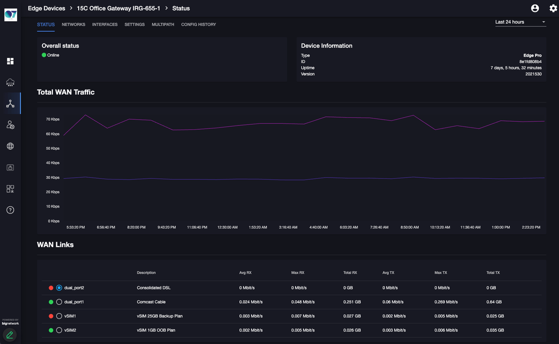
Task: Select the vSIM1 radio button
Action: (x=59, y=316)
